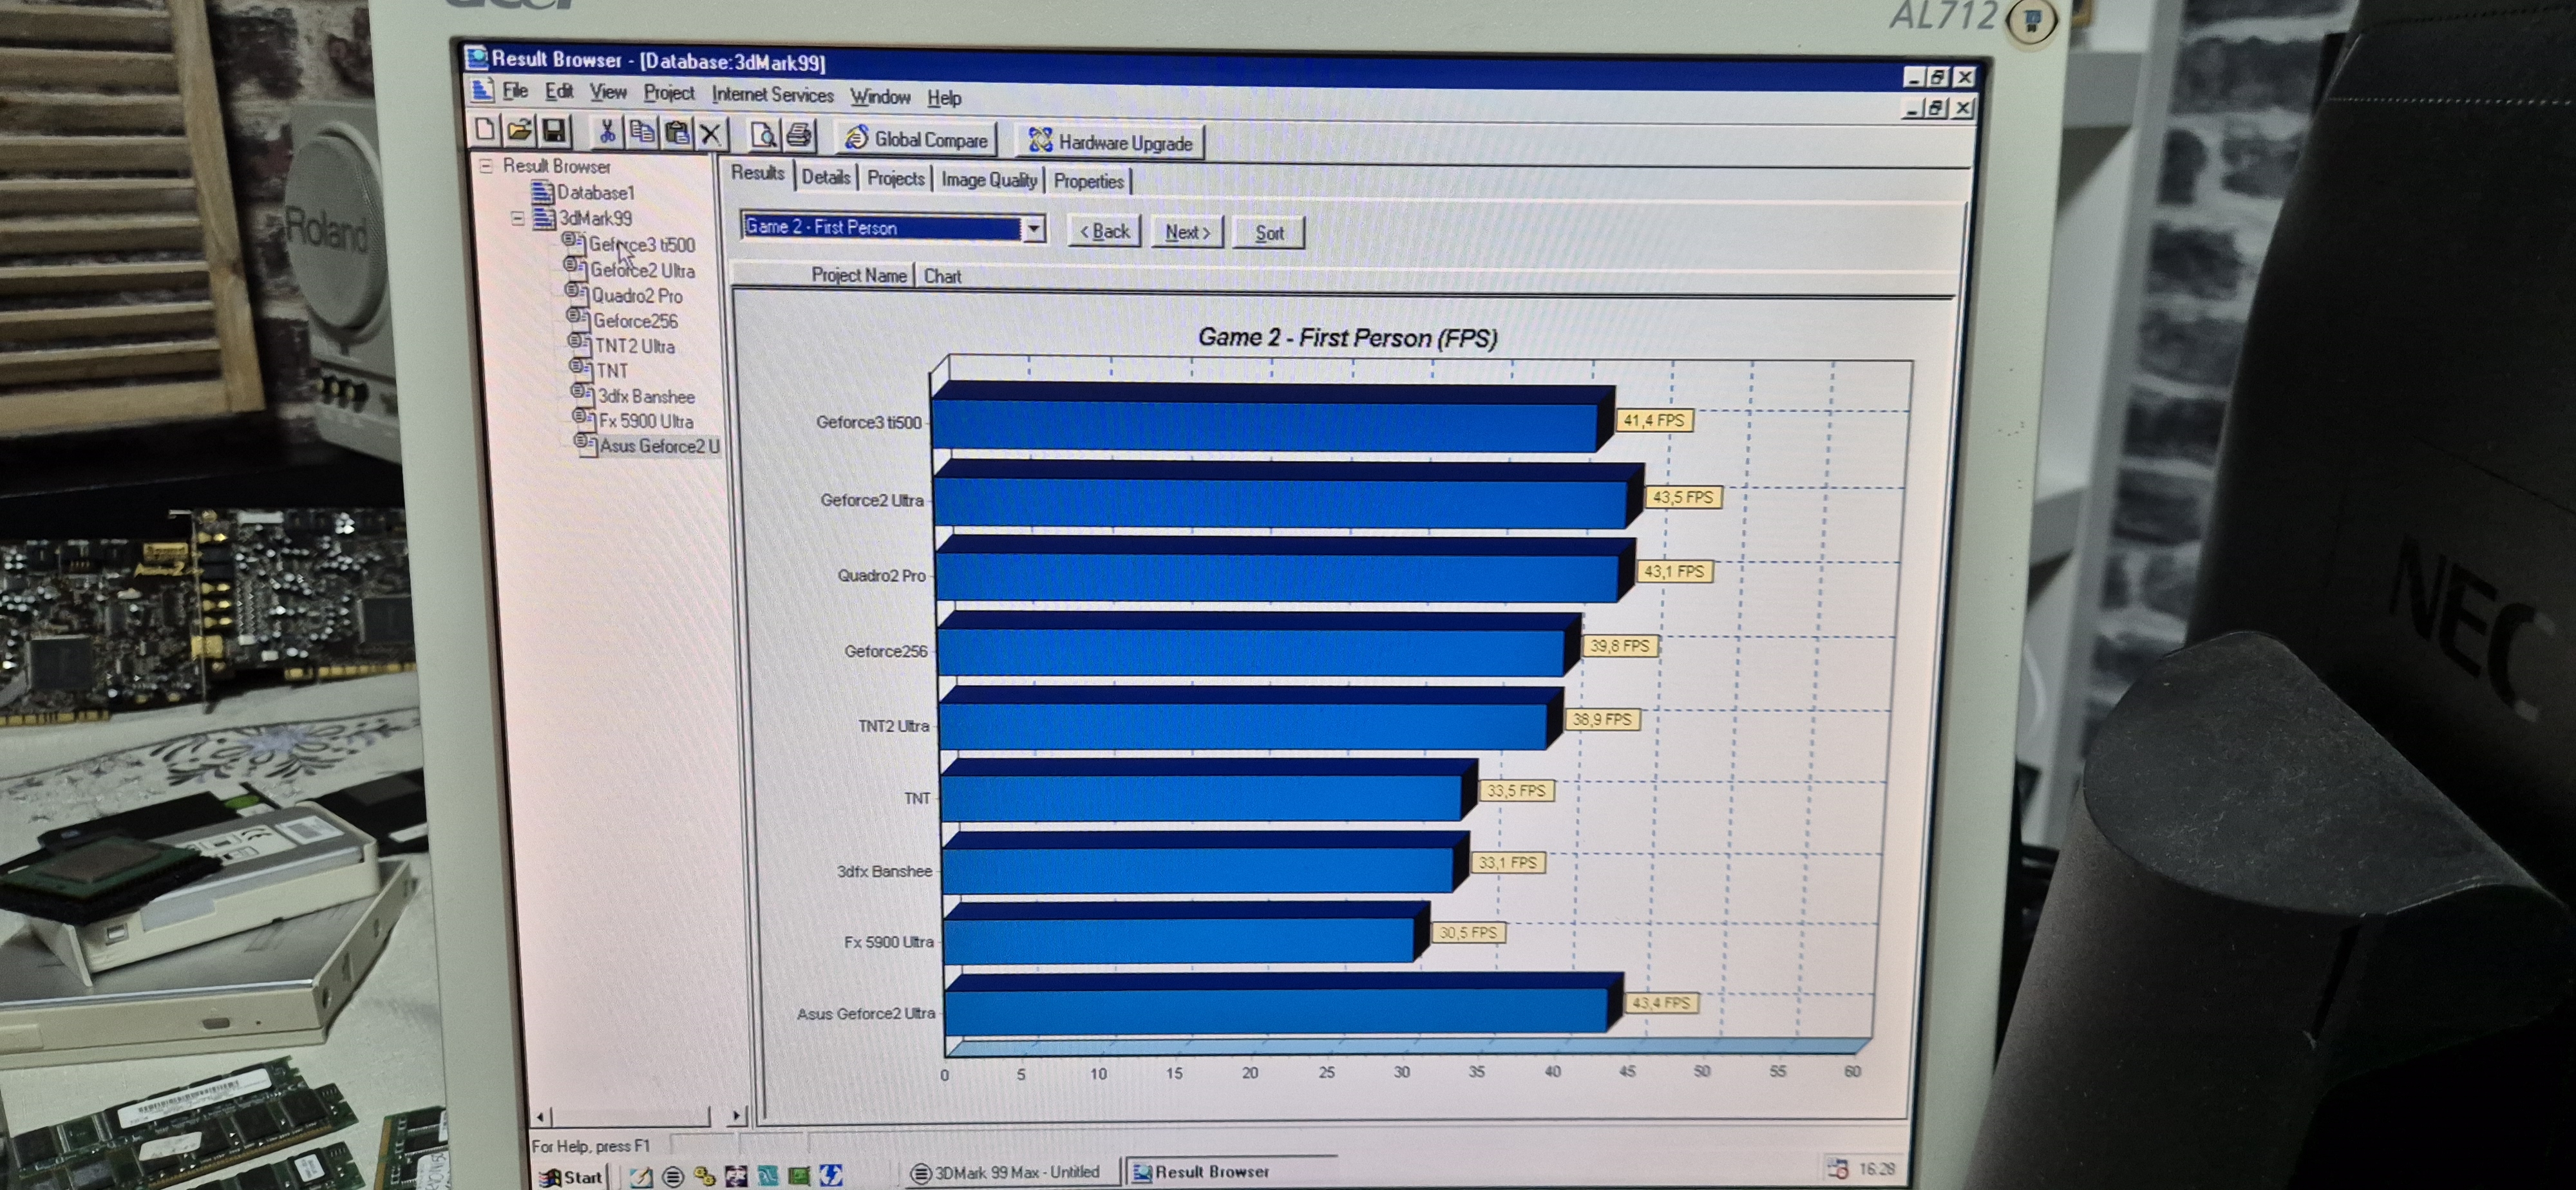Image resolution: width=2576 pixels, height=1190 pixels.
Task: Open the Details tab
Action: 825,178
